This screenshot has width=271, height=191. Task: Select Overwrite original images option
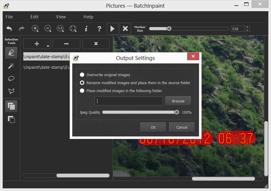coord(82,75)
